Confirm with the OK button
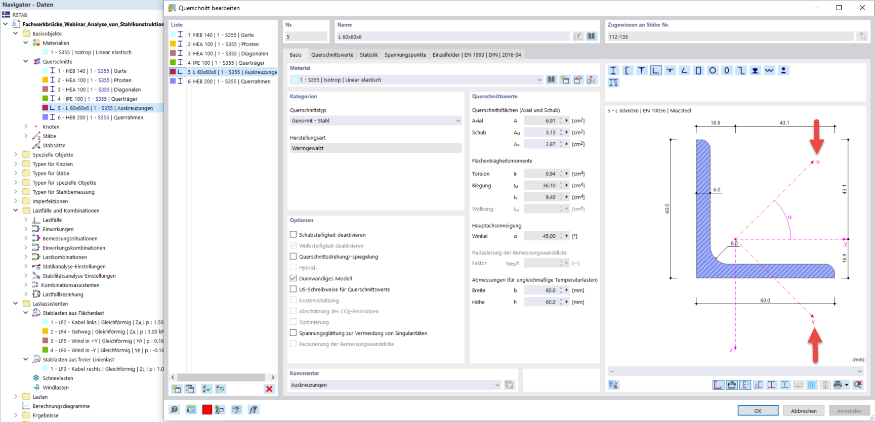875x422 pixels. click(x=758, y=410)
